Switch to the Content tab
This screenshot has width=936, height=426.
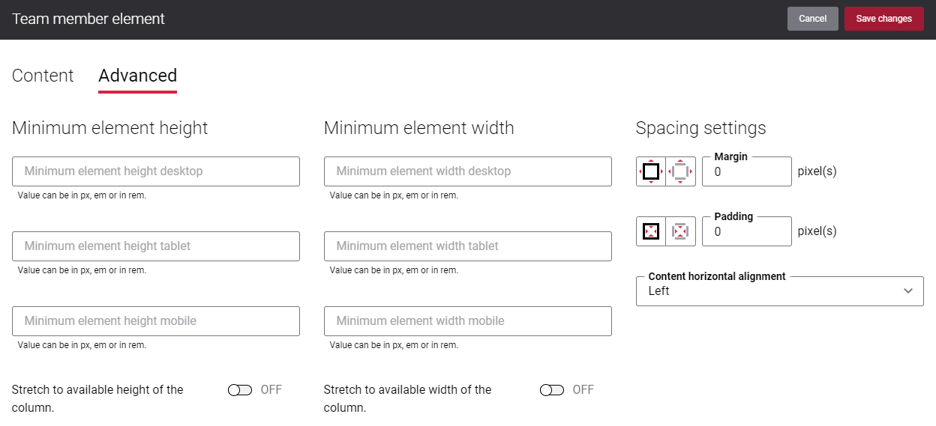tap(43, 76)
